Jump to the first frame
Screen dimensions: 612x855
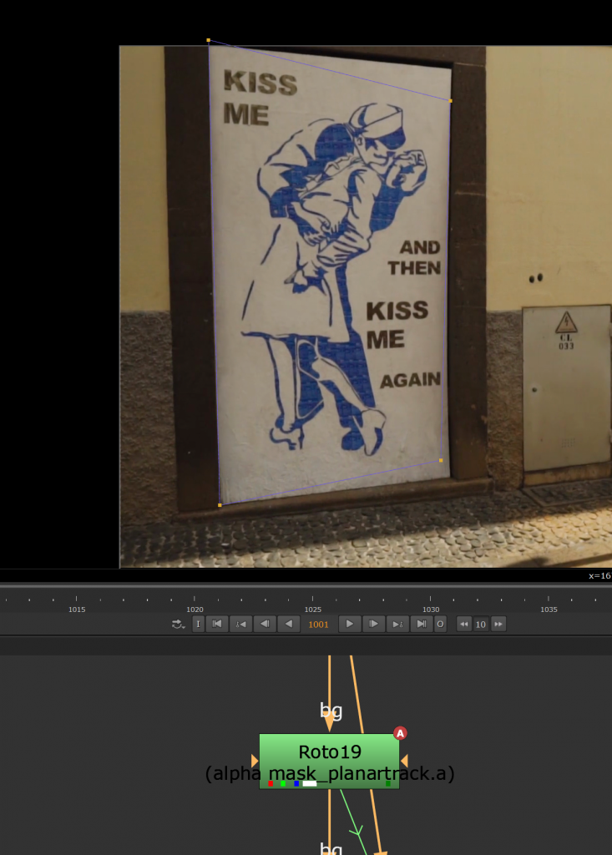pyautogui.click(x=217, y=624)
